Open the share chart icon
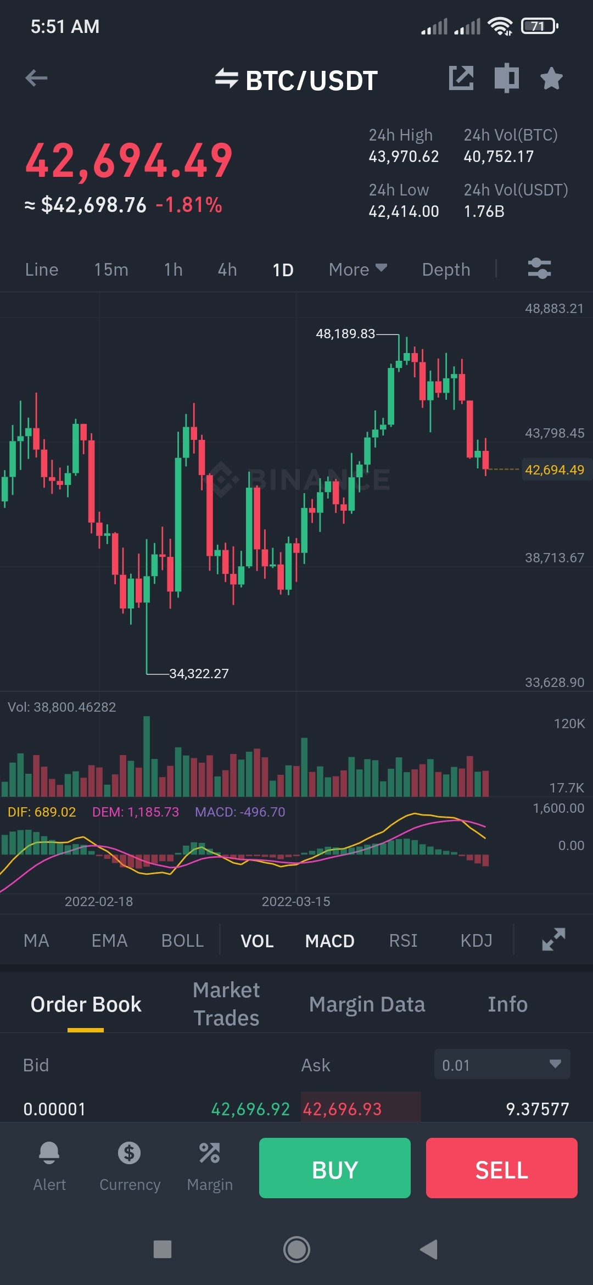This screenshot has height=1285, width=593. [x=461, y=78]
